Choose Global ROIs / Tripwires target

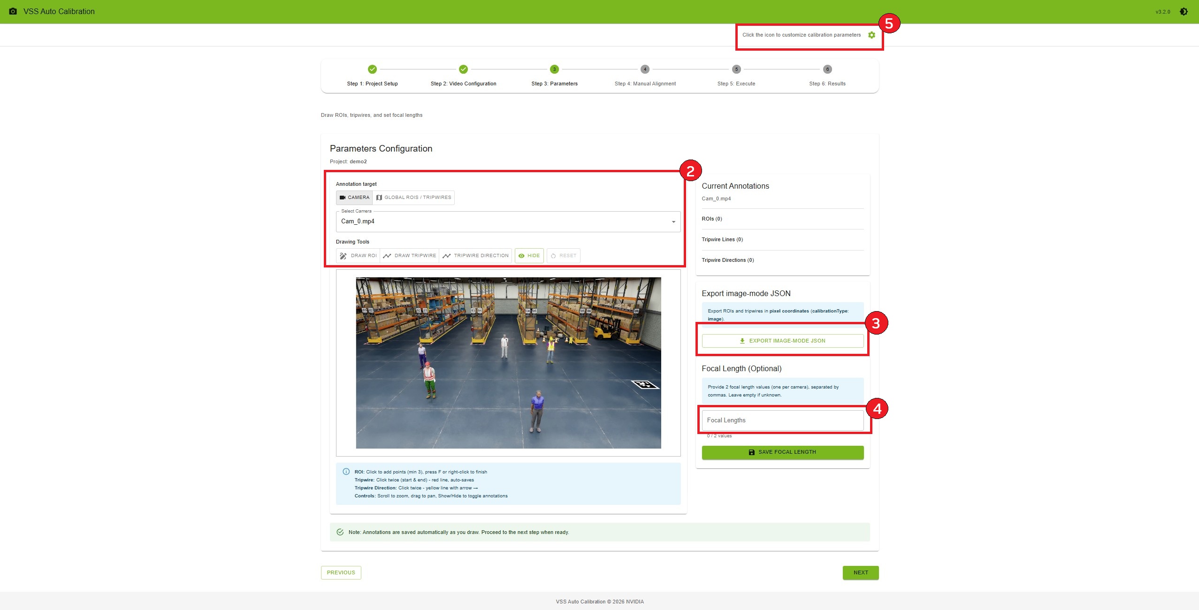point(413,198)
